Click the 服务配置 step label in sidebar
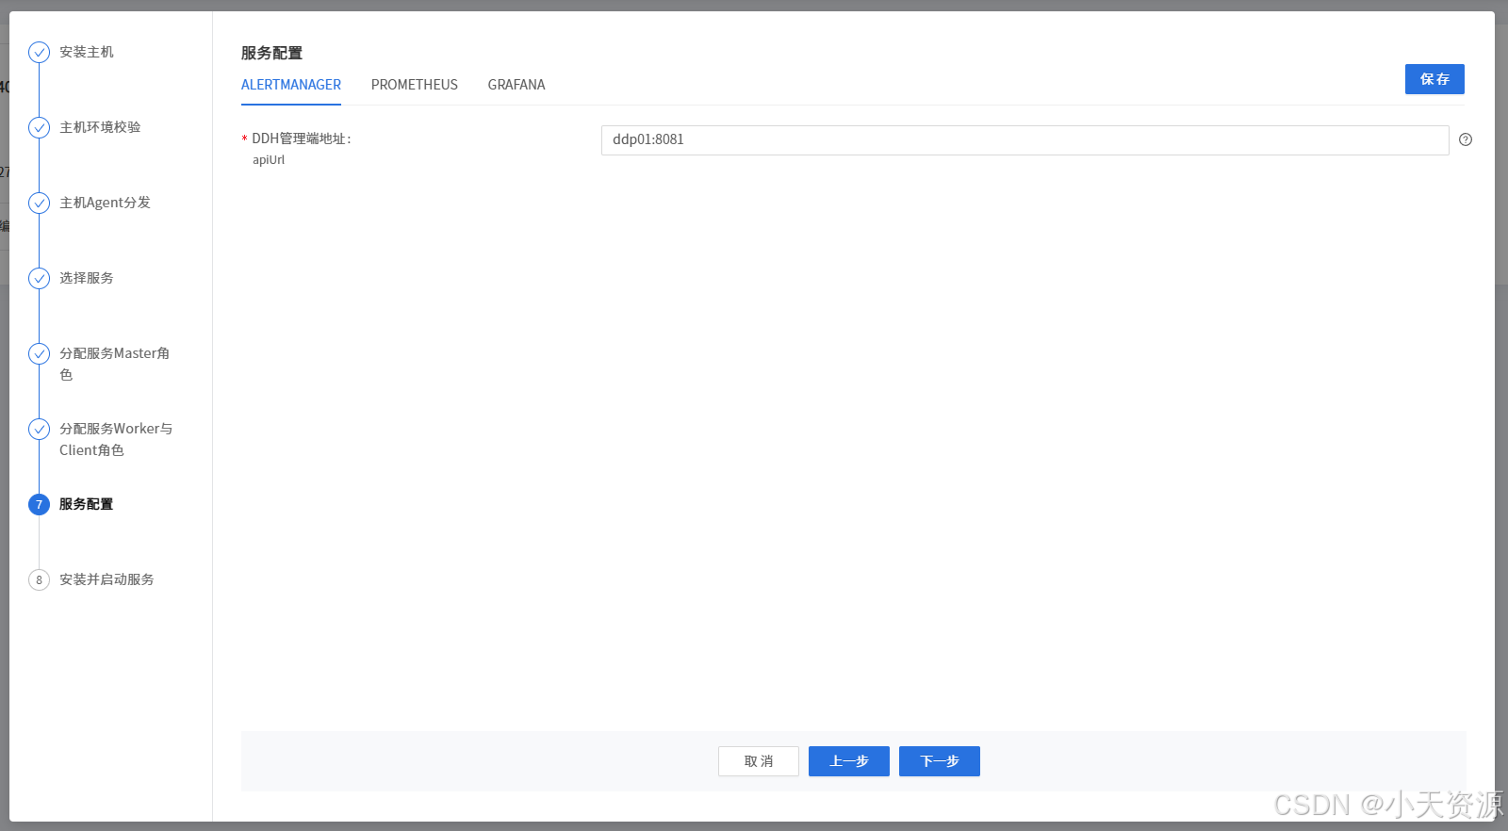The width and height of the screenshot is (1508, 831). click(86, 504)
